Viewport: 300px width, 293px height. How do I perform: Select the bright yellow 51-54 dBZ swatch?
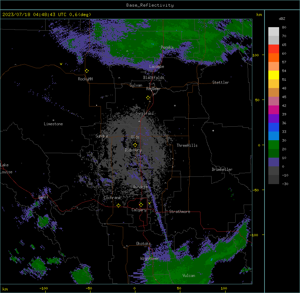[274, 75]
